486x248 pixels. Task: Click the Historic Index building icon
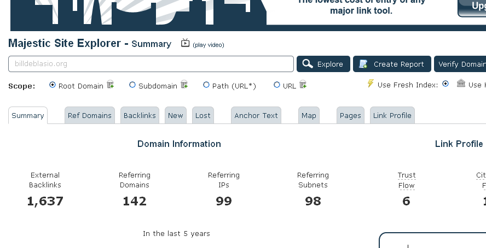tap(461, 84)
